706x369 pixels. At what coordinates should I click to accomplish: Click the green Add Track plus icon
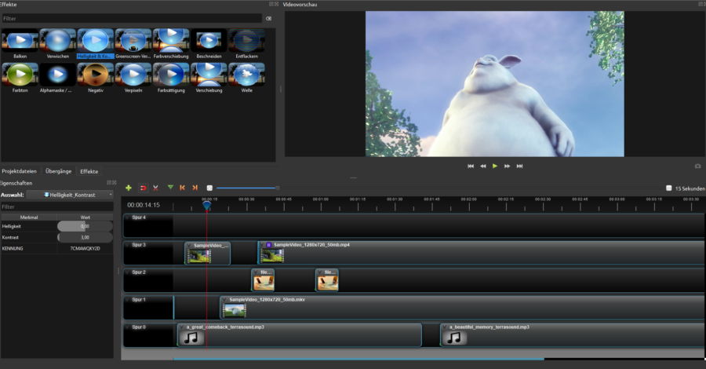coord(129,188)
